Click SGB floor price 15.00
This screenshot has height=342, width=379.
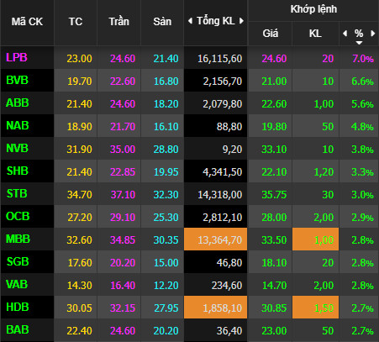click(166, 263)
